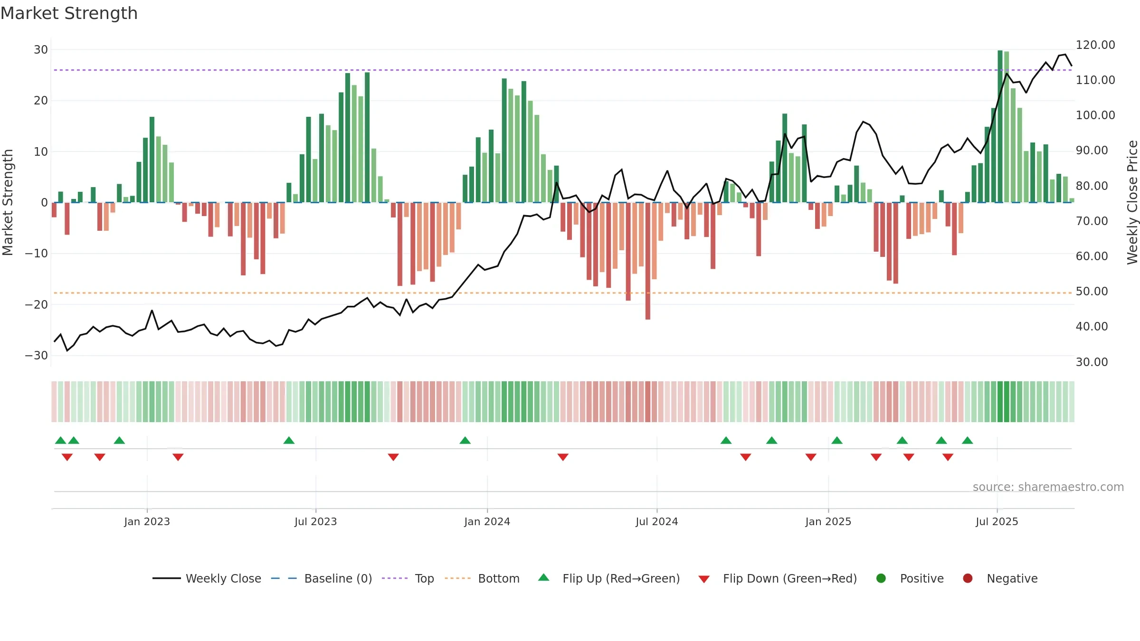Click the 30.00 price axis label
The image size is (1140, 641).
[x=1092, y=362]
